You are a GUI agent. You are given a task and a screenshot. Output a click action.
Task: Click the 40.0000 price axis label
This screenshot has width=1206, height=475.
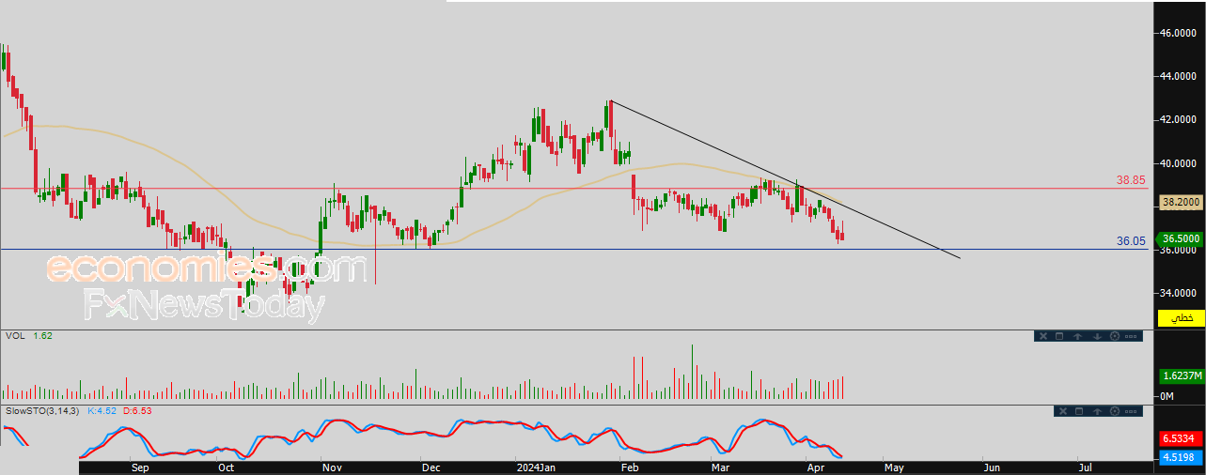1179,162
